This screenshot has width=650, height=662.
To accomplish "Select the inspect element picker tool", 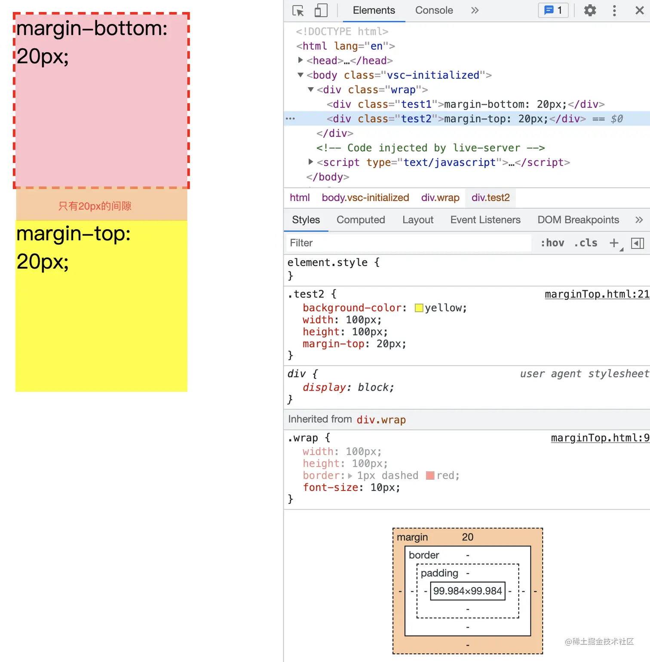I will click(x=297, y=10).
